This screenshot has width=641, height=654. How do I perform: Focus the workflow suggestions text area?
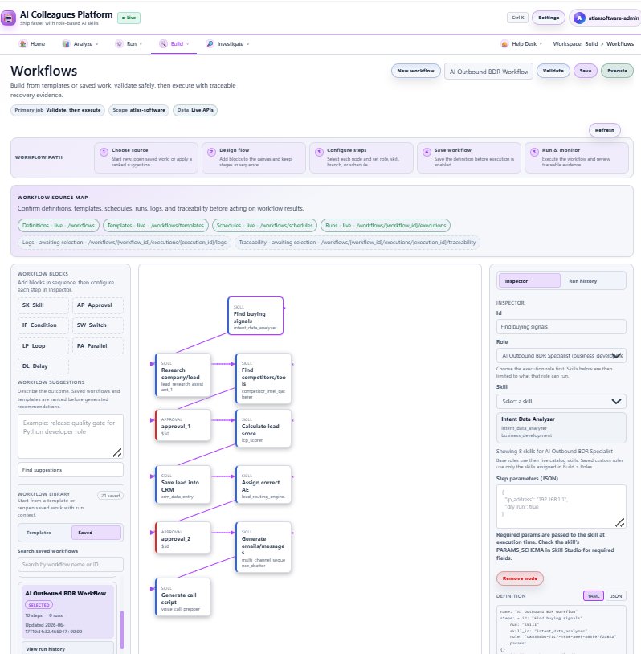pyautogui.click(x=71, y=436)
